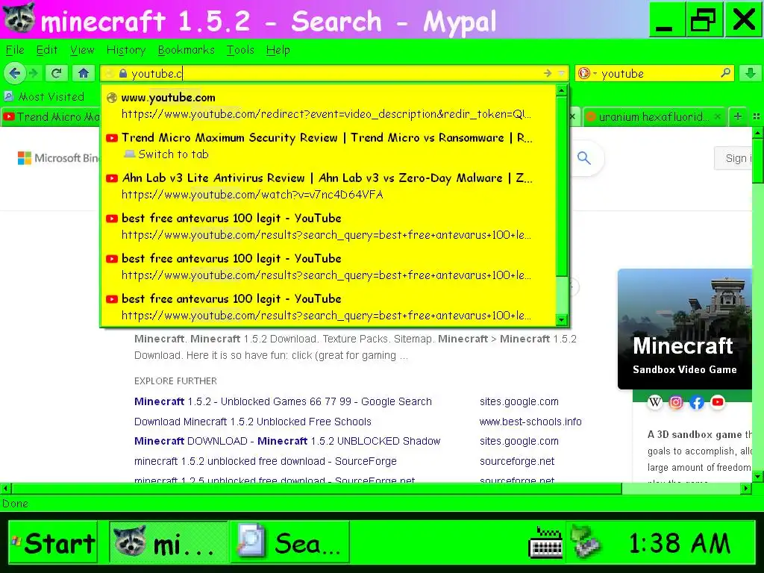764x573 pixels.
Task: Click the Sign in button
Action: pyautogui.click(x=734, y=158)
